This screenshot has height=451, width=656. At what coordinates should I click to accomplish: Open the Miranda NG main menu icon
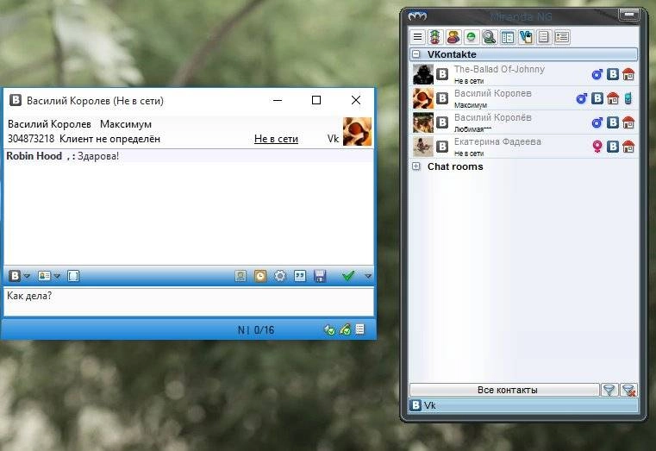[417, 37]
